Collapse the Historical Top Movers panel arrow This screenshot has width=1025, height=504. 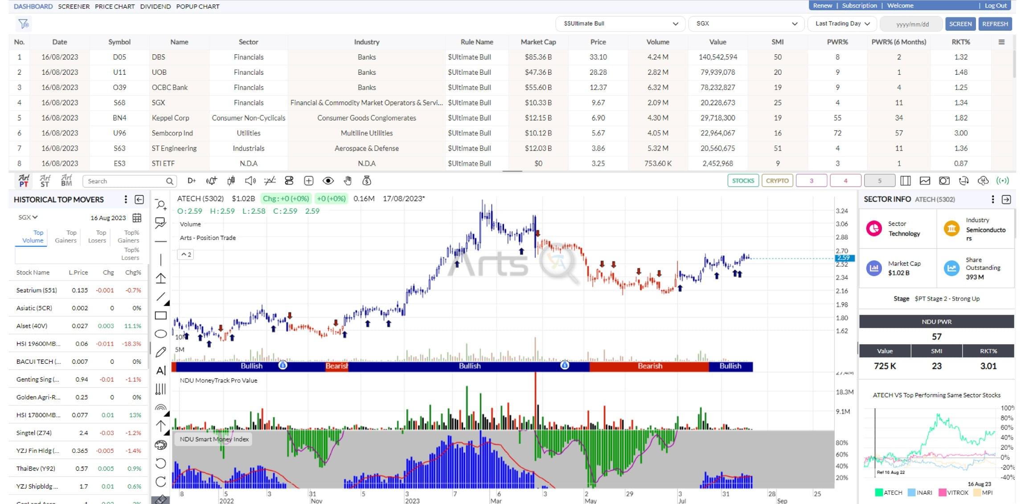[x=139, y=199]
